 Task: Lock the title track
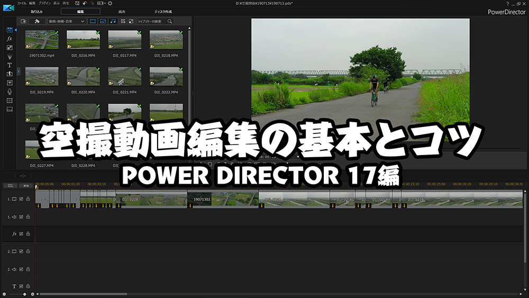point(28,286)
